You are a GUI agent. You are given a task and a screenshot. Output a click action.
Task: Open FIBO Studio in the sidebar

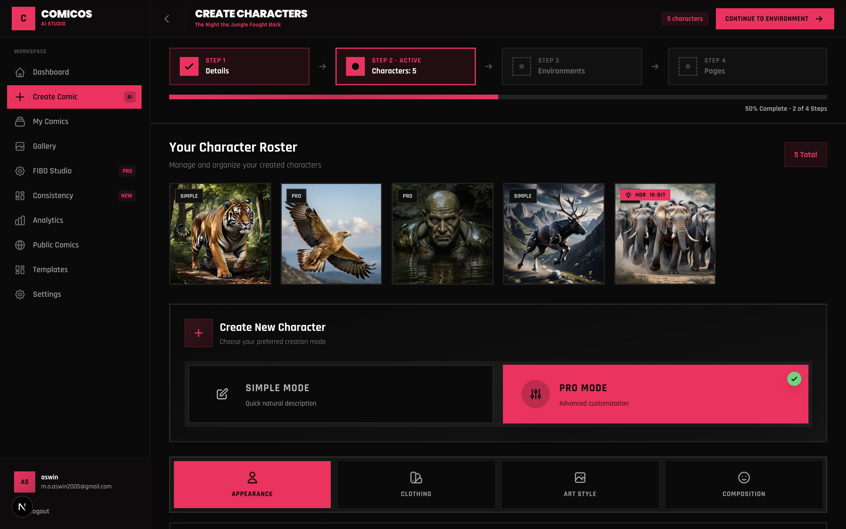(x=52, y=171)
